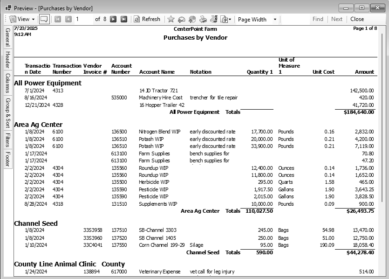
Task: Open the Filters side tab
Action: pos(7,140)
